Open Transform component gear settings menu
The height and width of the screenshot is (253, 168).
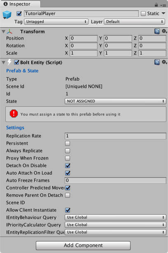[x=164, y=31]
